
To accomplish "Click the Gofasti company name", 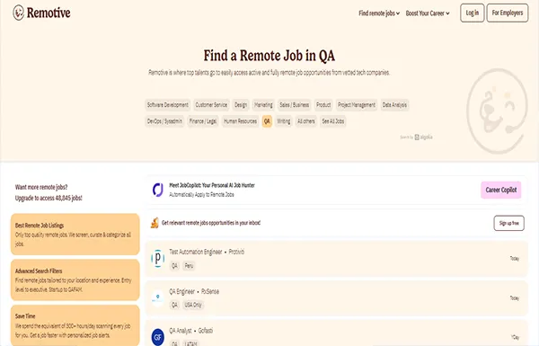I will pyautogui.click(x=206, y=331).
